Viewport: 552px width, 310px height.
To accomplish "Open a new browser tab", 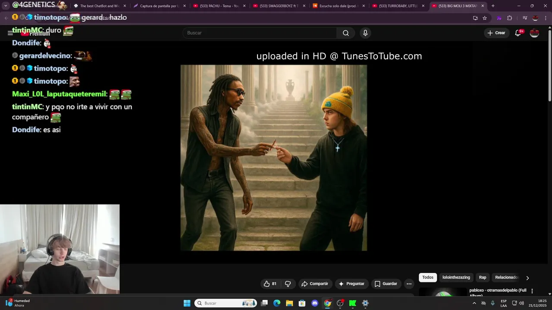I will (x=493, y=6).
